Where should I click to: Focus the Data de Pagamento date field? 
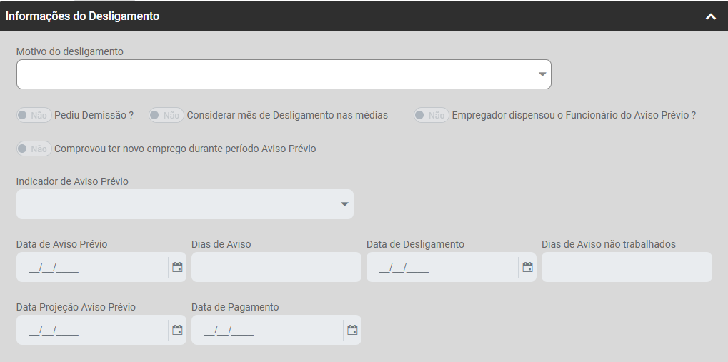(x=266, y=331)
